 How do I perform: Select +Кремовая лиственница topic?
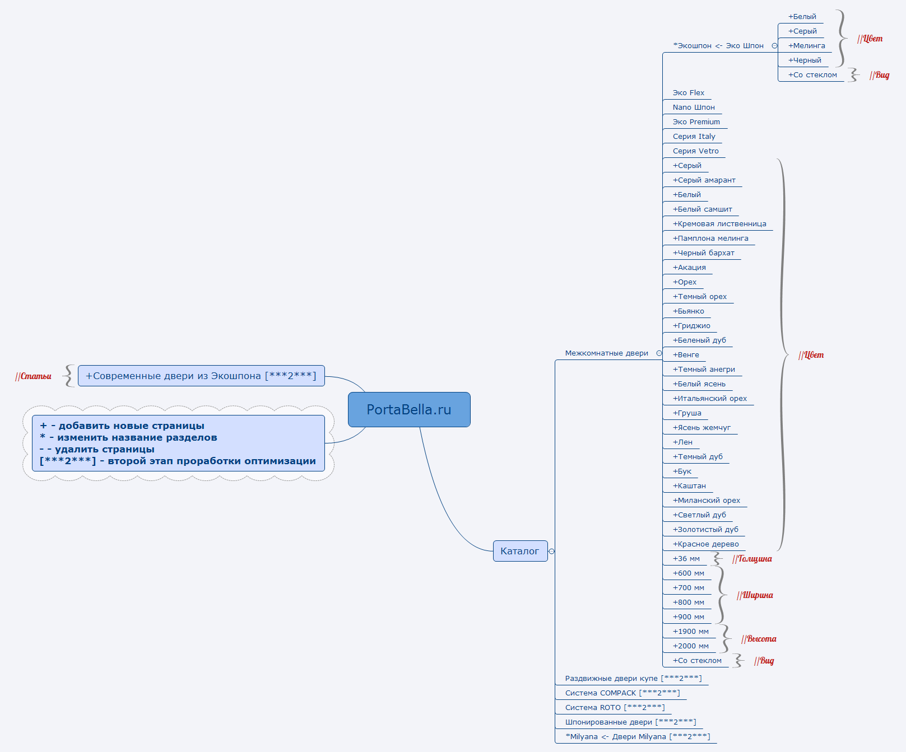[719, 224]
